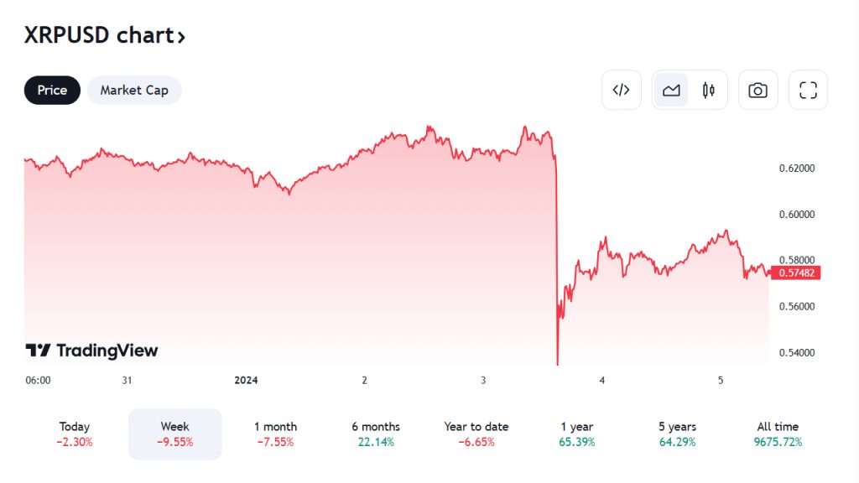Open the XRPUSD chart heading link
The height and width of the screenshot is (483, 859).
(x=105, y=35)
